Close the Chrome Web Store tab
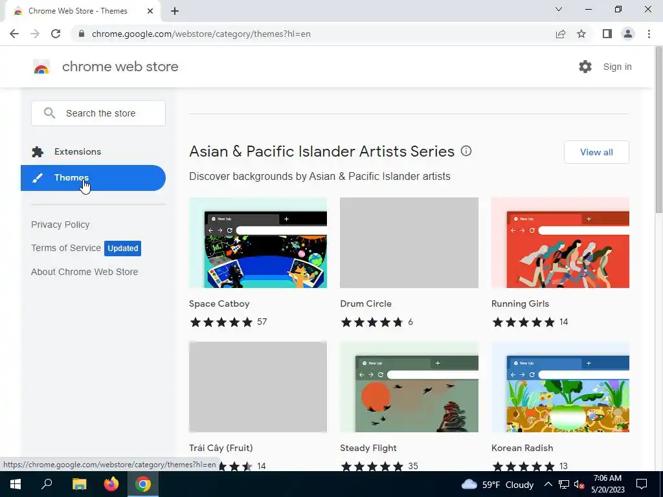The image size is (663, 497). [150, 12]
